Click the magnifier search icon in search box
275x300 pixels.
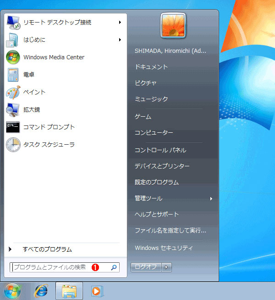pos(114,267)
